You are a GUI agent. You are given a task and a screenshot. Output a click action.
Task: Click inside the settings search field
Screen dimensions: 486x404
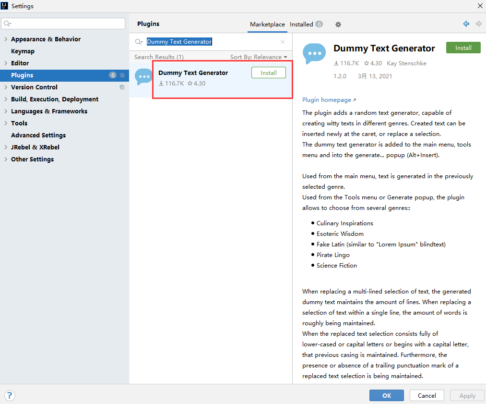(62, 23)
